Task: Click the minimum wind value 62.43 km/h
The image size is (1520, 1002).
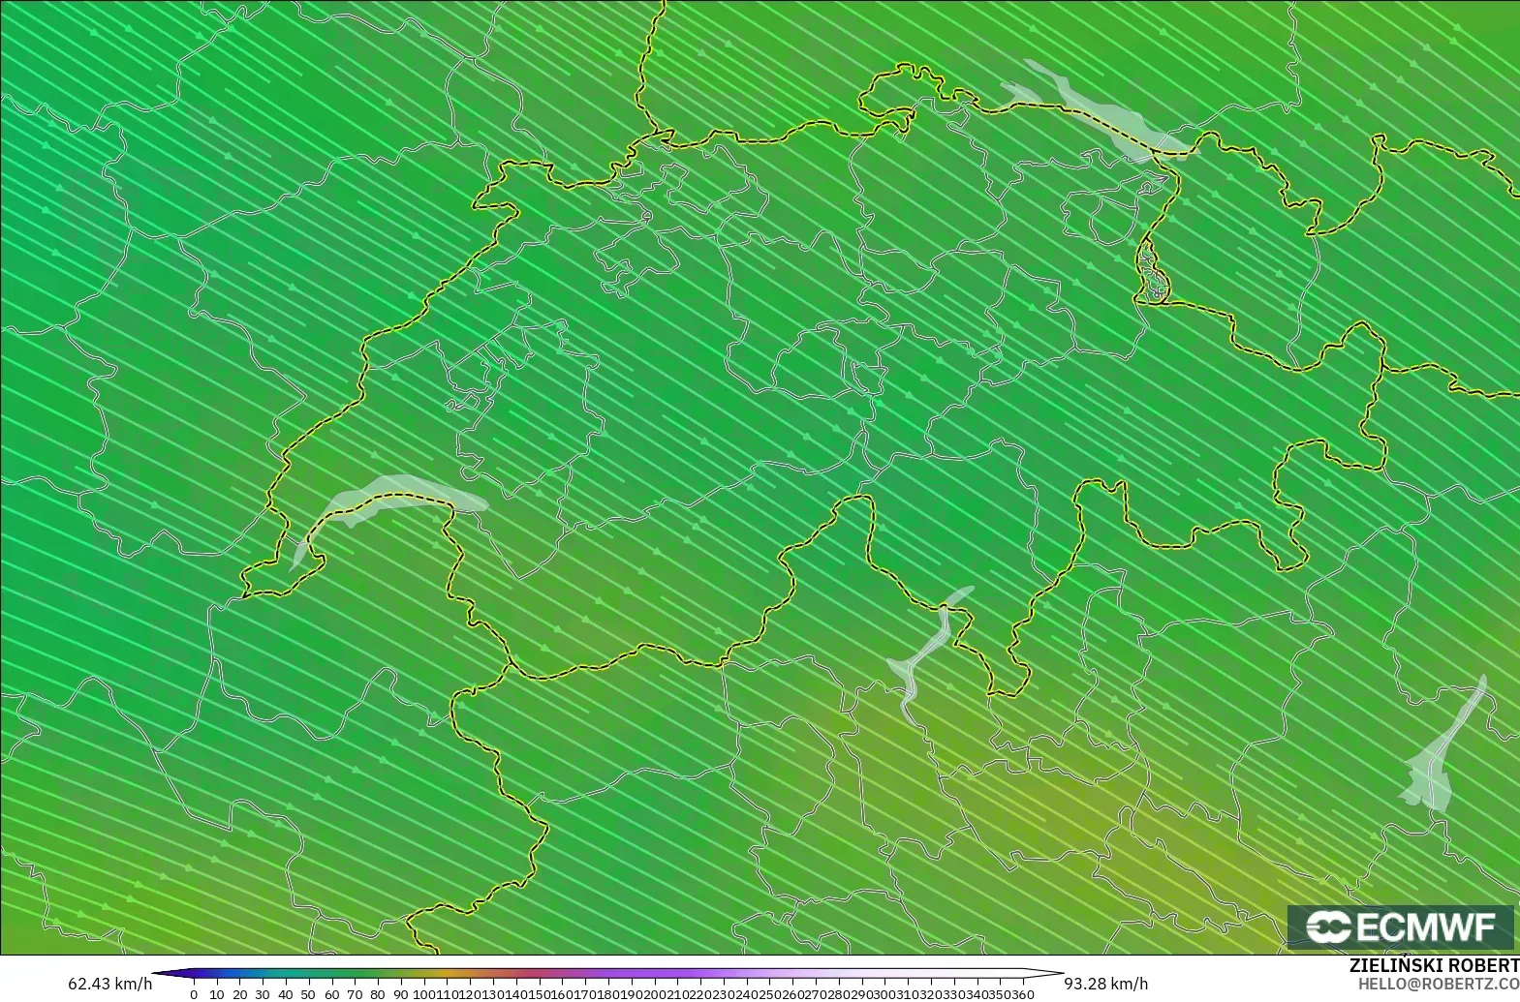Action: [x=110, y=984]
